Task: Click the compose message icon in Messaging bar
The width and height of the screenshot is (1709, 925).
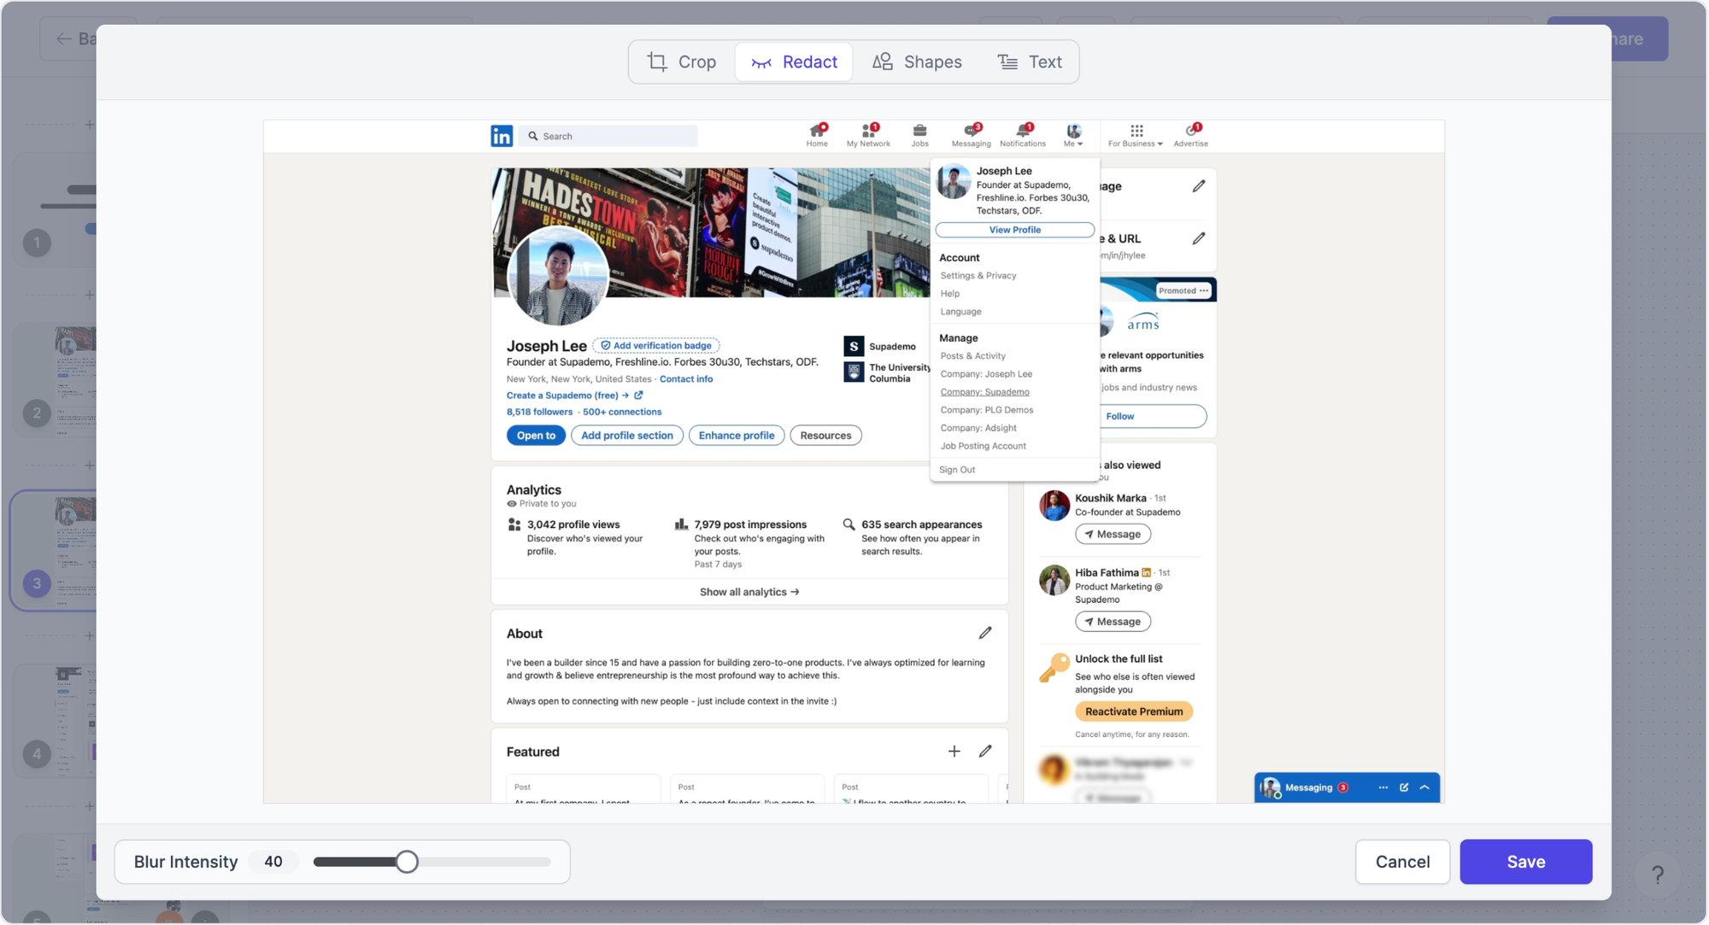Action: tap(1403, 787)
